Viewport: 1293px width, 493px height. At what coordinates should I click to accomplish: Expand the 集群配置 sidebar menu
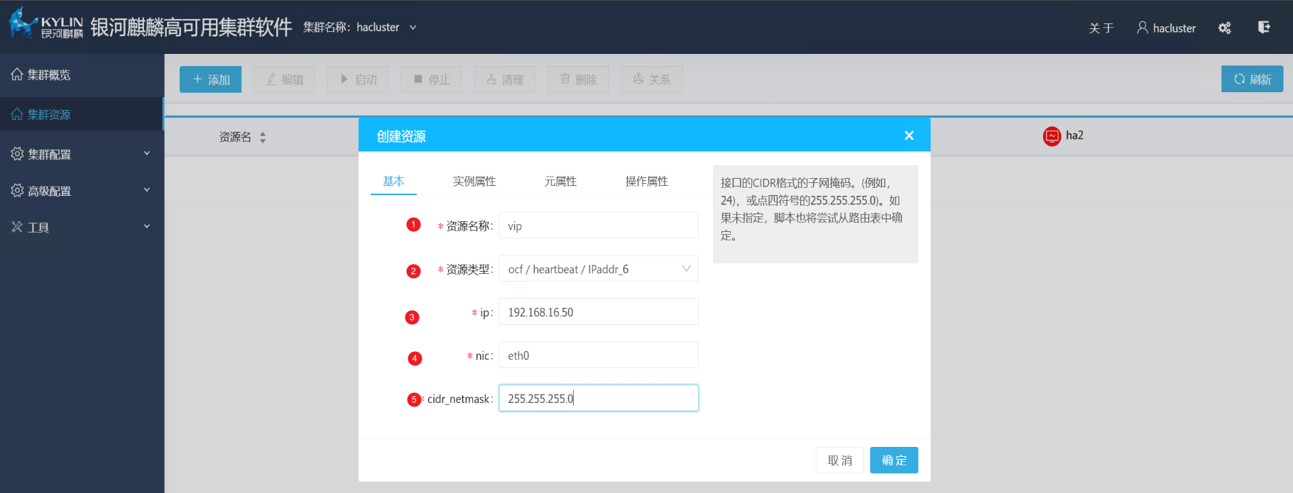(82, 154)
